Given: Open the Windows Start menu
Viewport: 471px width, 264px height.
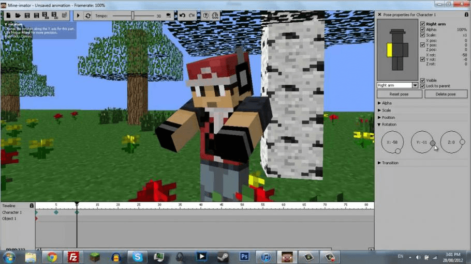Looking at the screenshot, I should click(x=9, y=257).
